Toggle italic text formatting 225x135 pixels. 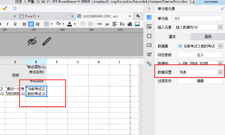point(8,24)
